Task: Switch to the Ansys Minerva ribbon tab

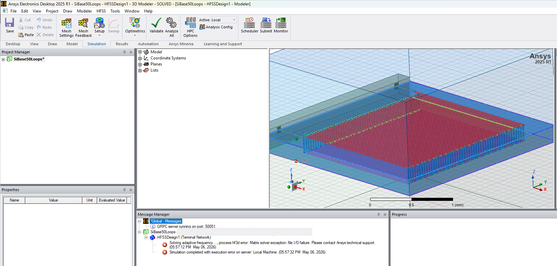Action: click(x=181, y=44)
